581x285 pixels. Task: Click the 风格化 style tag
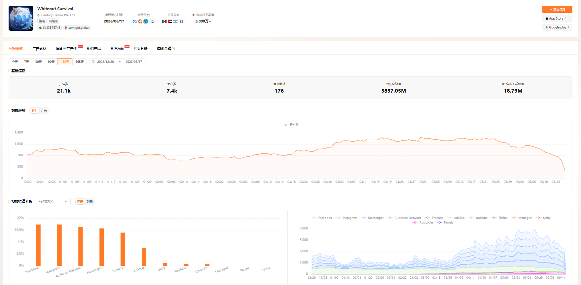point(54,21)
